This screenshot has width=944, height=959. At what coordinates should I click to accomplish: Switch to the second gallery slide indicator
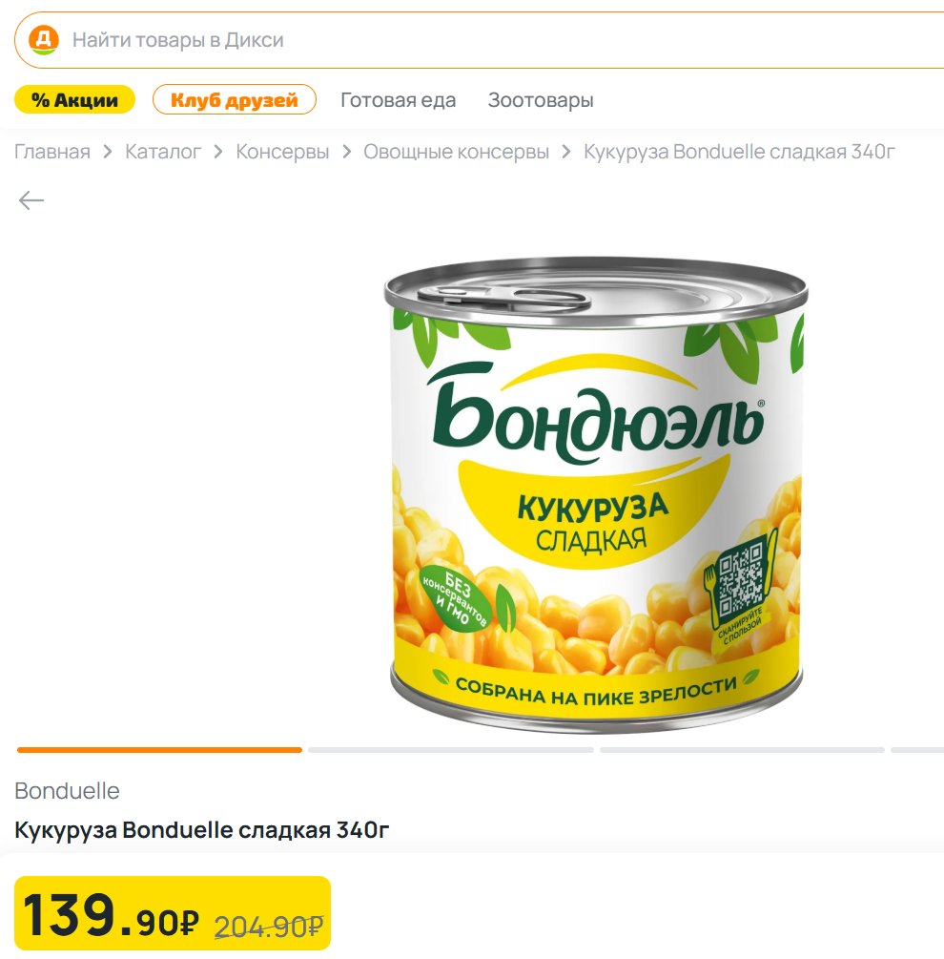(451, 750)
